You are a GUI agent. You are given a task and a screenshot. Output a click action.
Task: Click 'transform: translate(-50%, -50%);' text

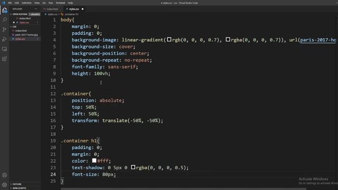[117, 121]
